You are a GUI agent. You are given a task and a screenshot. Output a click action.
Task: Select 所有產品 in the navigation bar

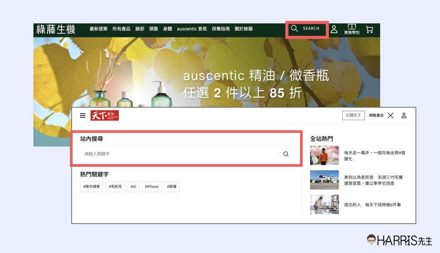click(x=121, y=29)
